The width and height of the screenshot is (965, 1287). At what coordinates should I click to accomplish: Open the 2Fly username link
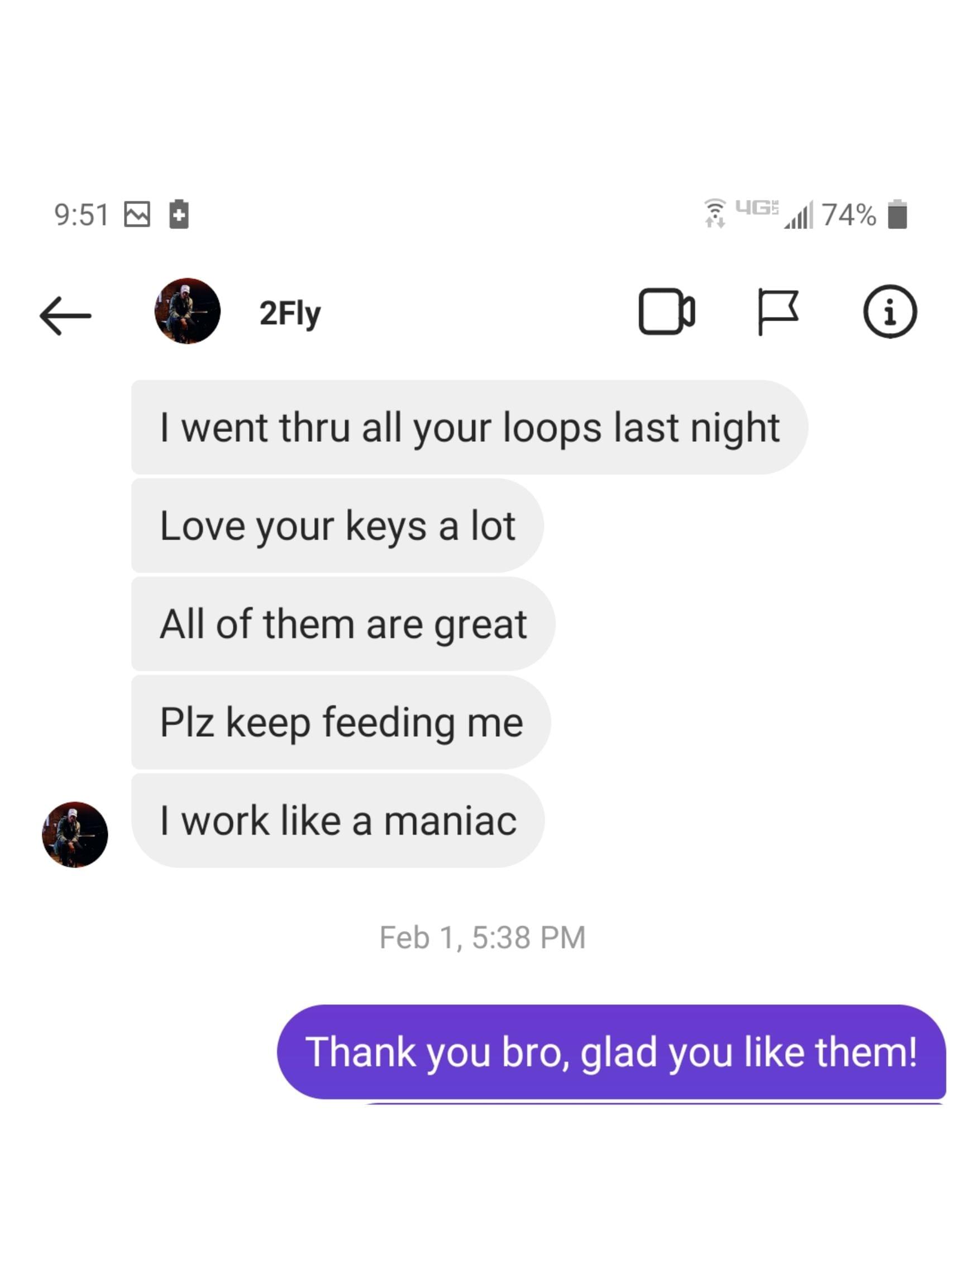pyautogui.click(x=290, y=313)
